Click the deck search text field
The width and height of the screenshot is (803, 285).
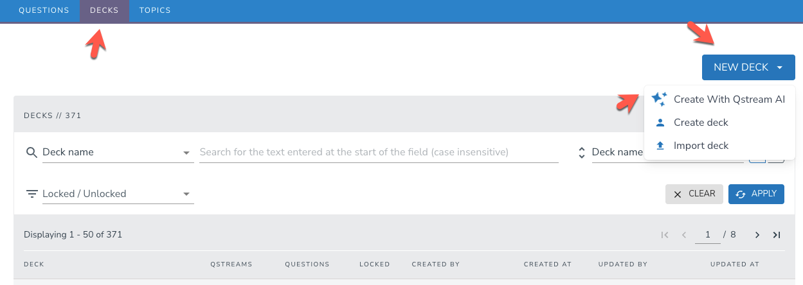(x=379, y=153)
